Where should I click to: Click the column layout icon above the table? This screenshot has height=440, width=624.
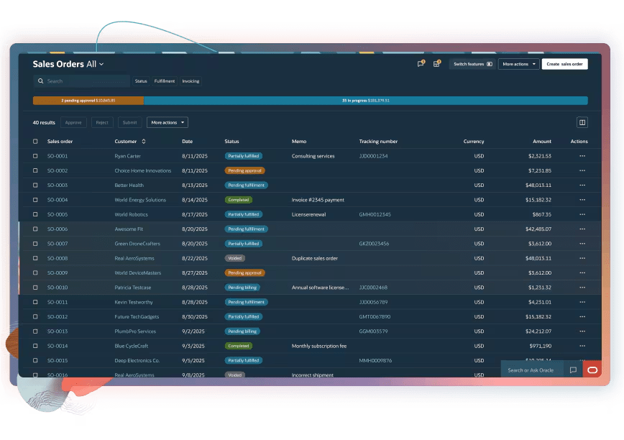click(x=582, y=122)
